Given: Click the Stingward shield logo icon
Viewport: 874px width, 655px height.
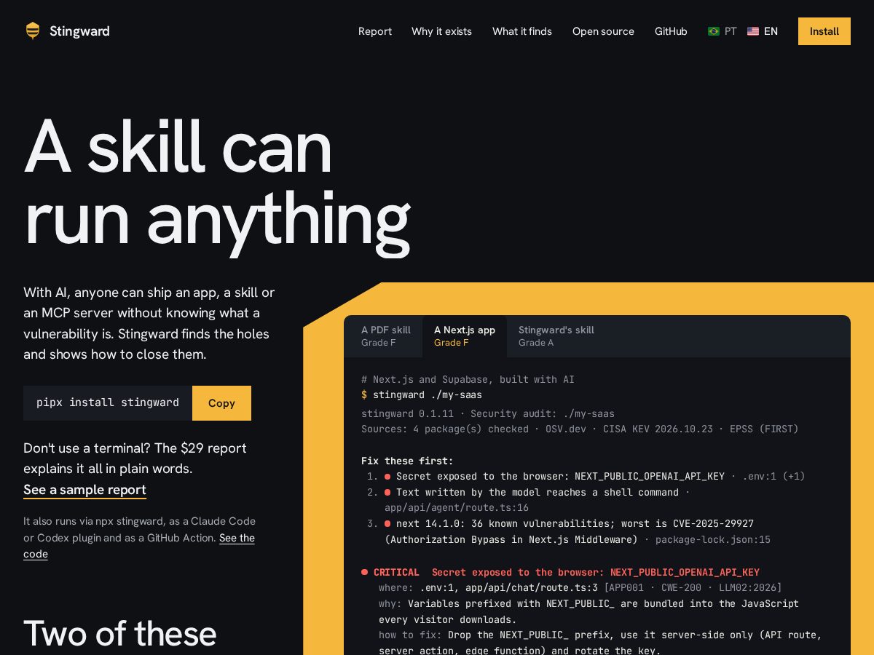Looking at the screenshot, I should 33,31.
